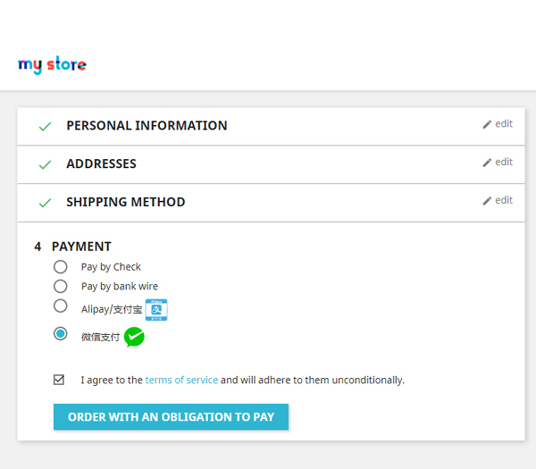Choose the Alipay payment radio button
This screenshot has height=469, width=536.
point(61,306)
